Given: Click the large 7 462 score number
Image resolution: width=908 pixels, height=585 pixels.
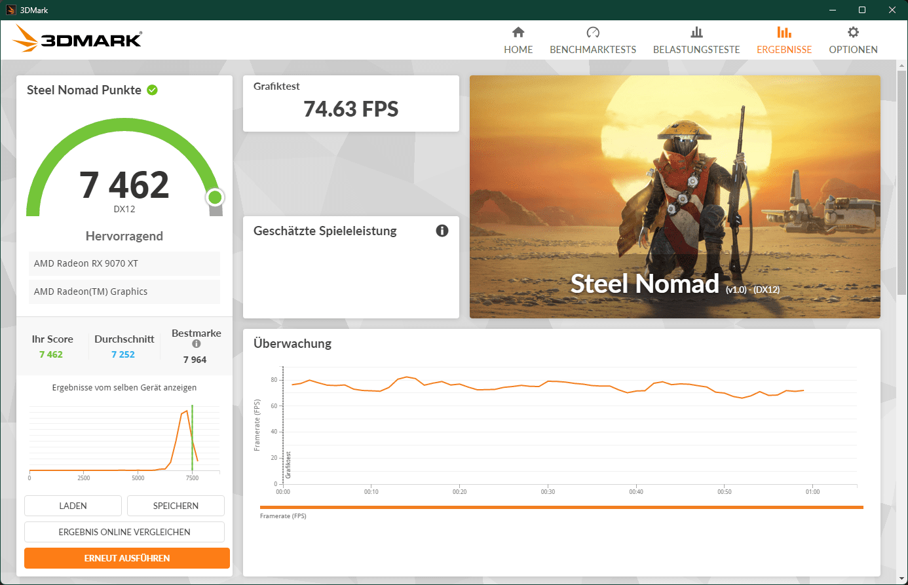Looking at the screenshot, I should 124,185.
